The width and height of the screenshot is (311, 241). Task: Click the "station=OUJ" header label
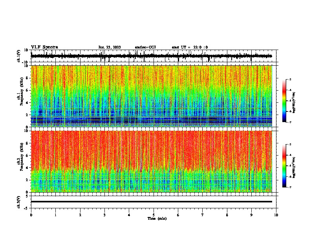[145, 47]
